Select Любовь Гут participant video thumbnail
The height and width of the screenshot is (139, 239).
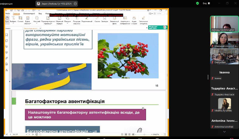click(x=224, y=24)
